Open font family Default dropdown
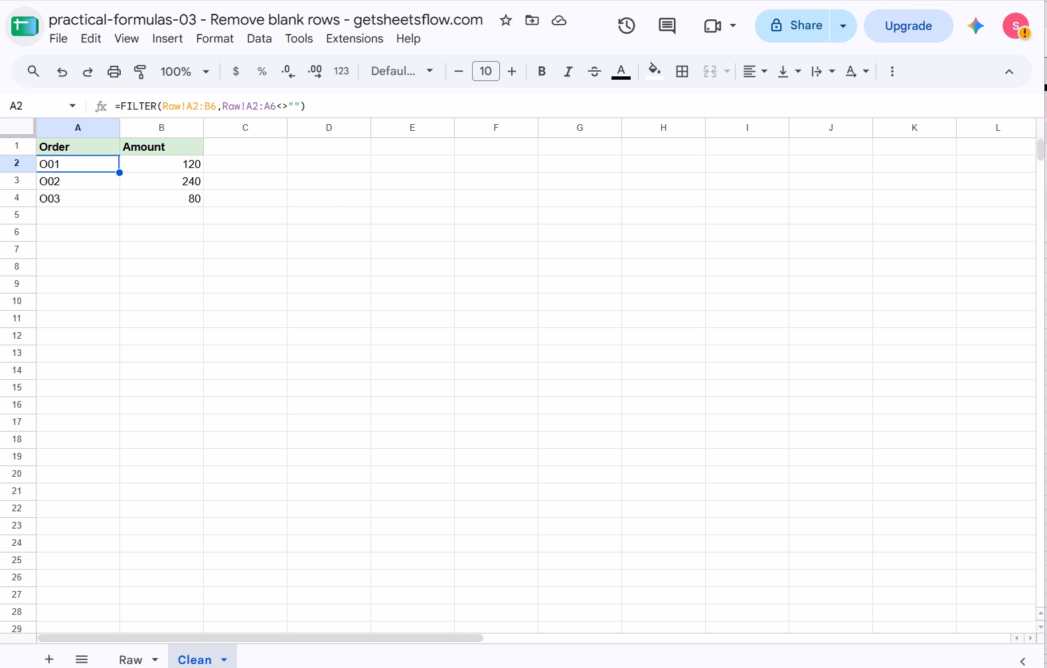Viewport: 1047px width, 668px height. pos(402,71)
